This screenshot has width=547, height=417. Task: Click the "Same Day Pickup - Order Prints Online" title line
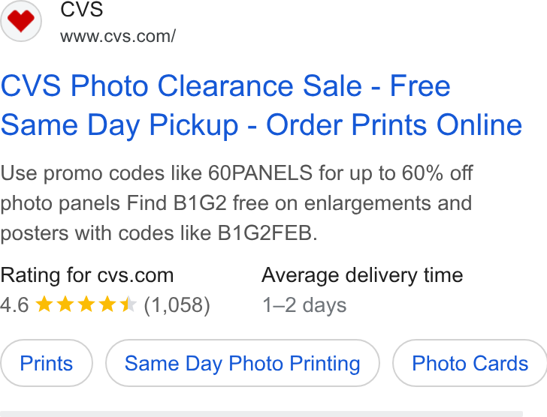point(261,124)
